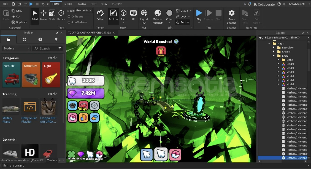This screenshot has height=169, width=311.
Task: Switch to the AVATAR ribbon tab
Action: 82,4
